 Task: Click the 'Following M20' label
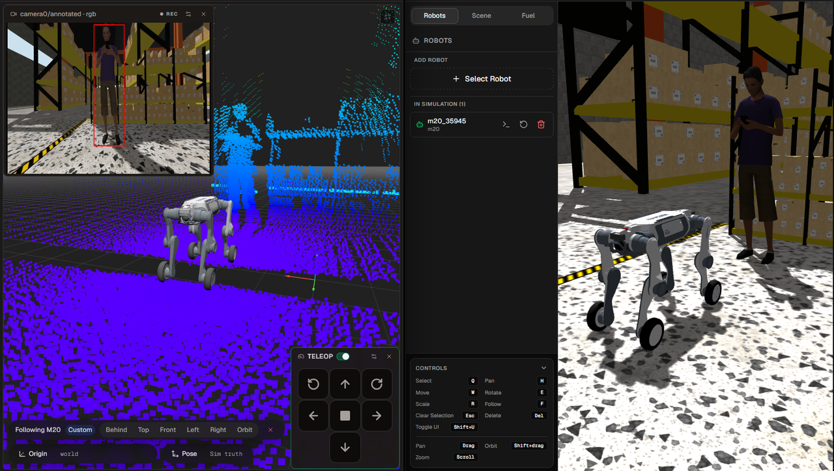38,430
